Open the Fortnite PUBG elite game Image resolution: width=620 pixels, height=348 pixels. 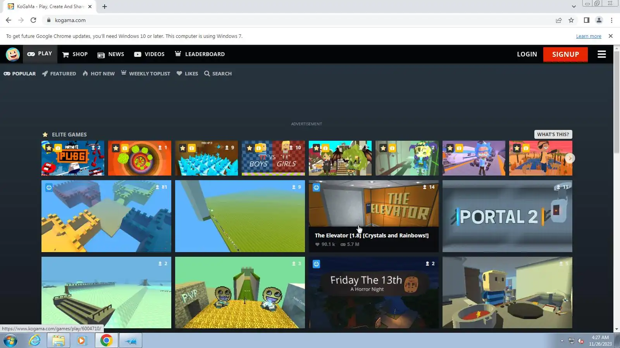73,158
